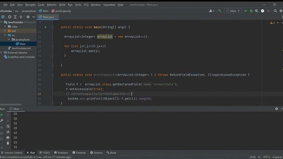The width and height of the screenshot is (283, 159).
Task: Click gutter run arrow beside main method
Action: point(46,27)
